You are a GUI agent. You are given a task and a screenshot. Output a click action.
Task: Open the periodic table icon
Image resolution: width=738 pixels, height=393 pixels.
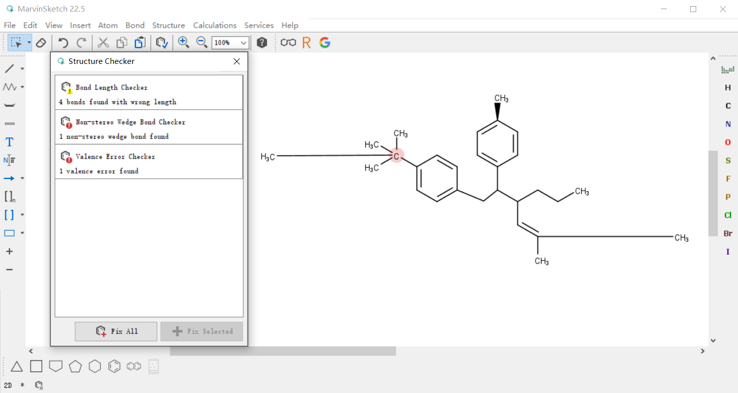point(728,69)
